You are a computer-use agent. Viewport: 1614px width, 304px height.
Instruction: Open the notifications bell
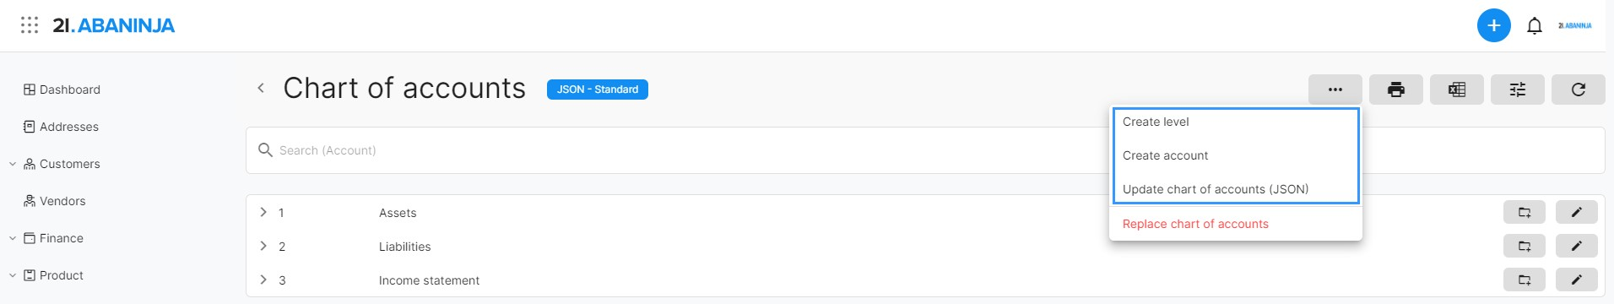1535,25
